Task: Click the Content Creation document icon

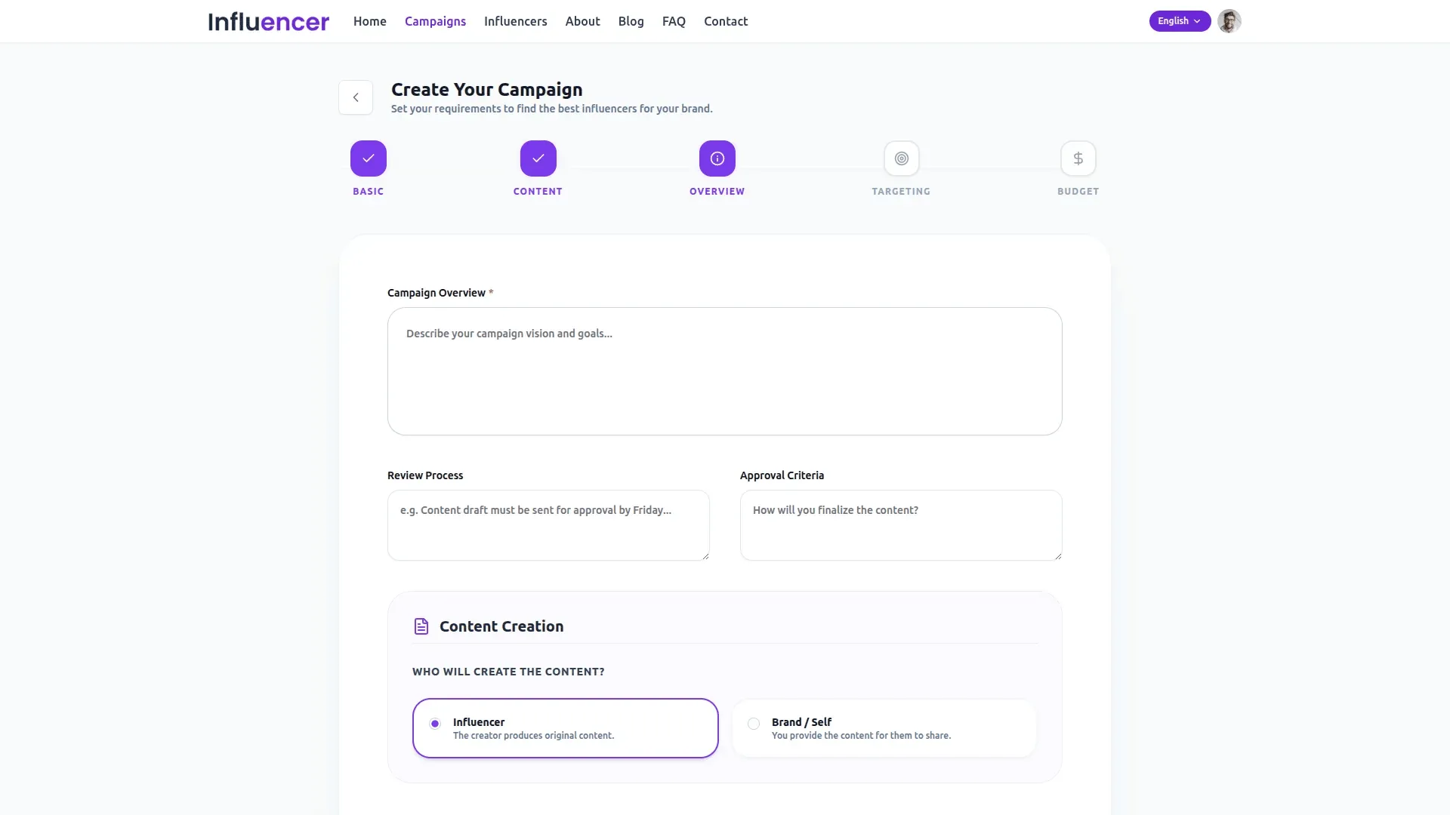Action: [x=421, y=626]
